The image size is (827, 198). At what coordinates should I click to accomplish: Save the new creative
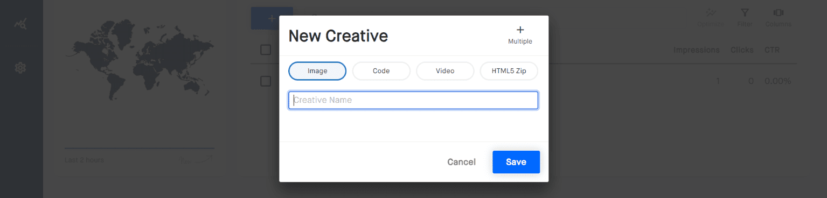pyautogui.click(x=516, y=162)
